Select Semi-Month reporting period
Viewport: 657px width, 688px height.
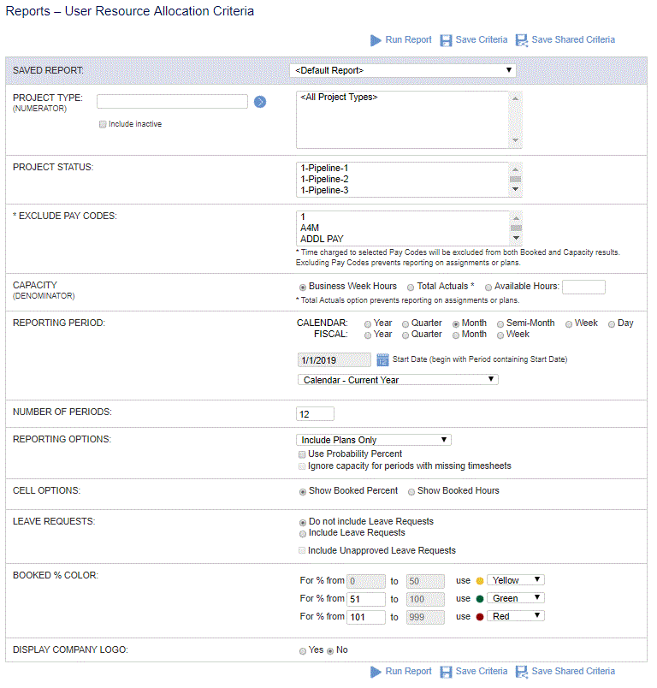point(500,323)
